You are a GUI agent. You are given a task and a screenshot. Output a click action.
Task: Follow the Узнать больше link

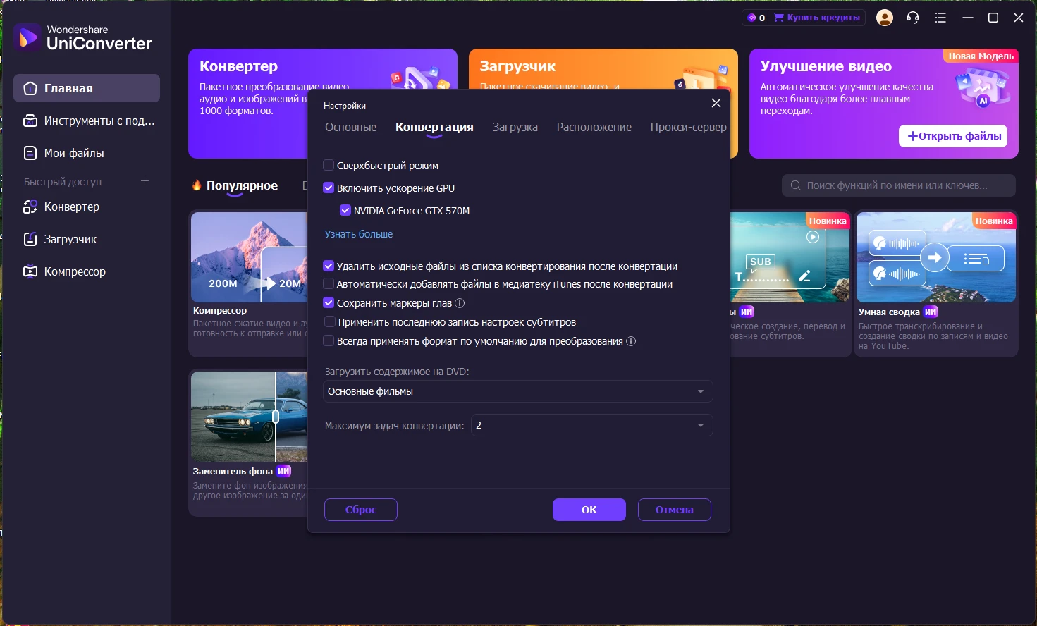(358, 234)
